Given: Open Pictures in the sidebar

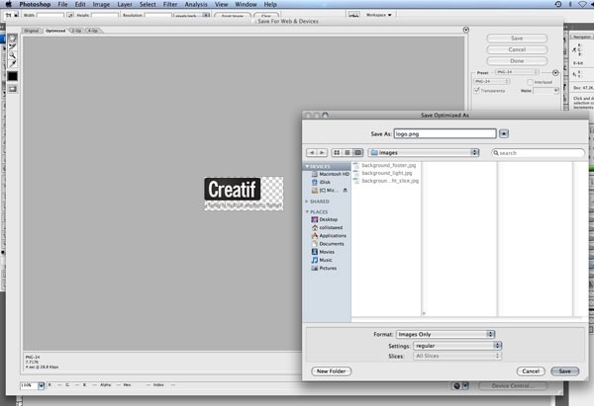Looking at the screenshot, I should (324, 268).
